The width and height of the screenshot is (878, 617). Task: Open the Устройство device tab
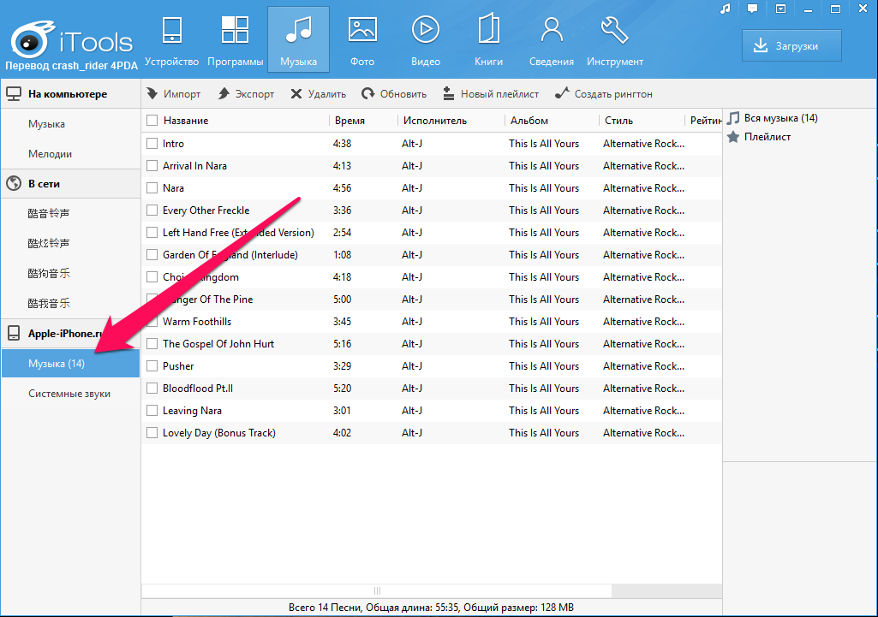point(171,41)
